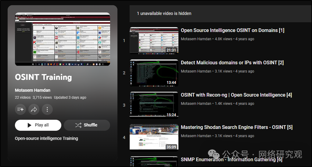The height and width of the screenshot is (167, 312).
Task: Click Motasem Hamdan channel link beside 1.4K views
Action: (x=196, y=104)
